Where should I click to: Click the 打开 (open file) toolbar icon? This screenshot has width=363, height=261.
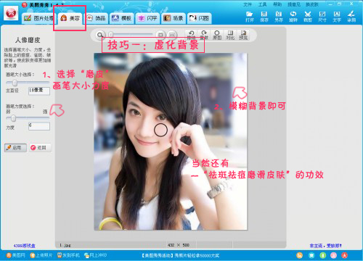250,17
